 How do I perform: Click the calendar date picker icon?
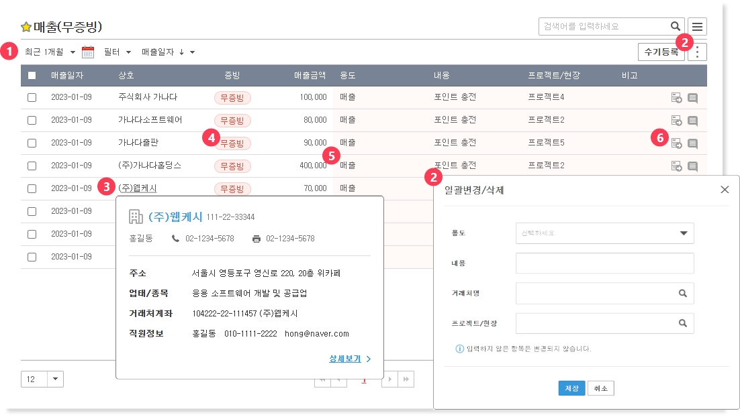click(87, 52)
